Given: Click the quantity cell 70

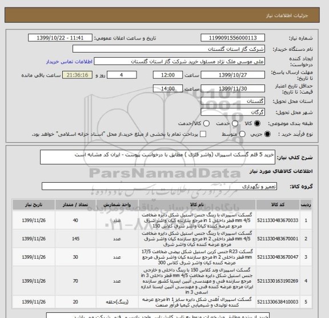Looking at the screenshot, I should (75, 281).
